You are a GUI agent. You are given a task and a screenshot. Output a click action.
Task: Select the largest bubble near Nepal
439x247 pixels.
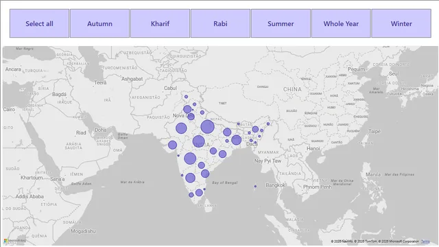point(207,127)
